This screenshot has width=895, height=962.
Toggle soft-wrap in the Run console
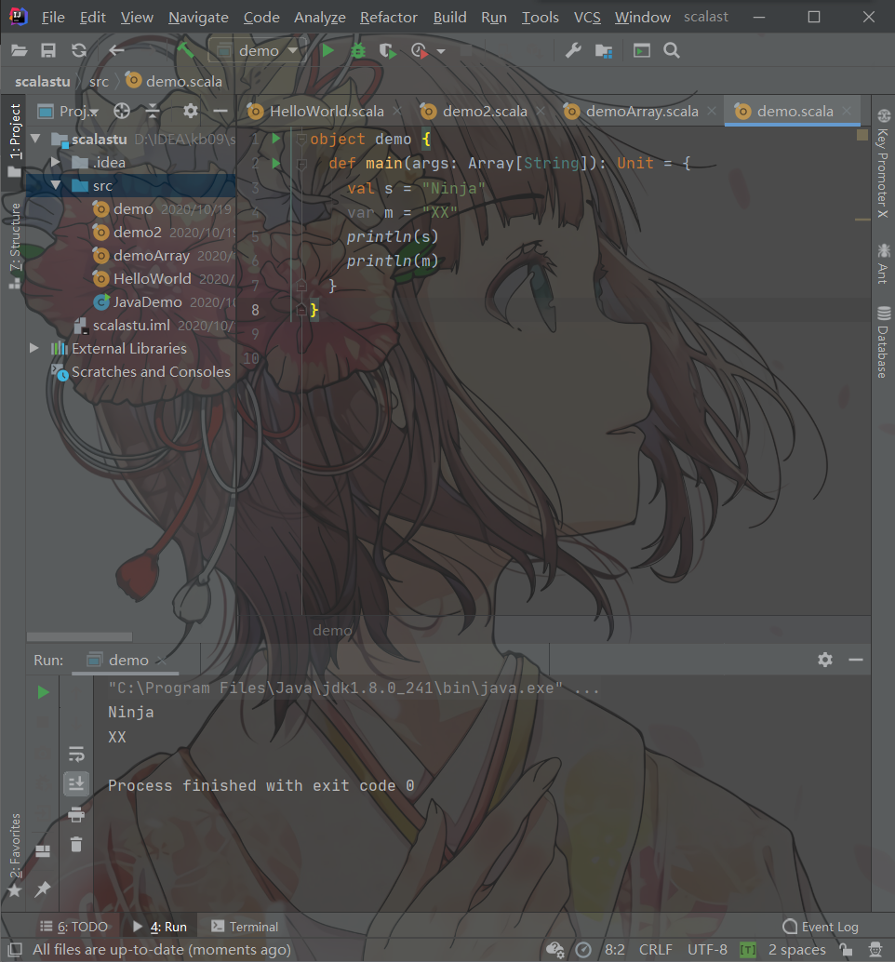point(76,754)
